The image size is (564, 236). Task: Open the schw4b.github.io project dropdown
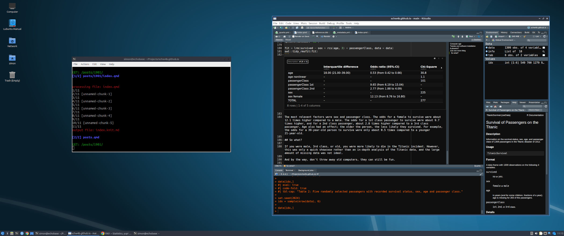(x=538, y=28)
